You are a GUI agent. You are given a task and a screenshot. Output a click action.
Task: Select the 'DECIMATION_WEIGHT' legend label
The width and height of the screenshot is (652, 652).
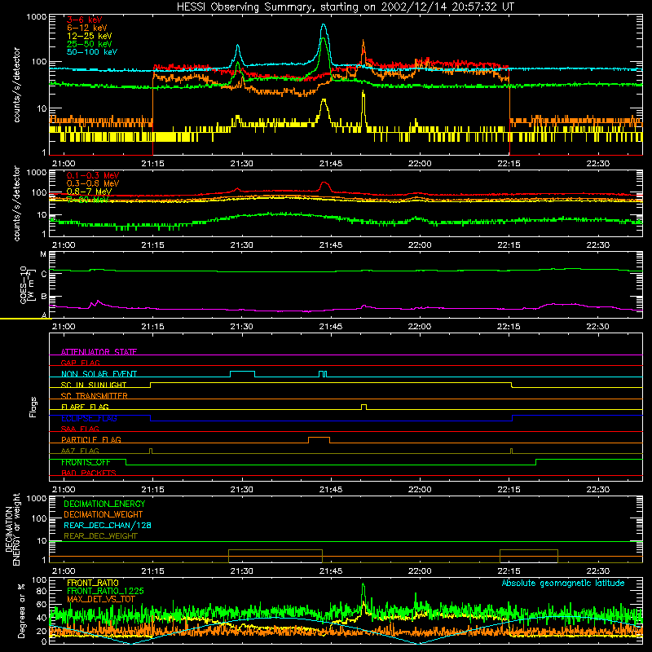(104, 514)
